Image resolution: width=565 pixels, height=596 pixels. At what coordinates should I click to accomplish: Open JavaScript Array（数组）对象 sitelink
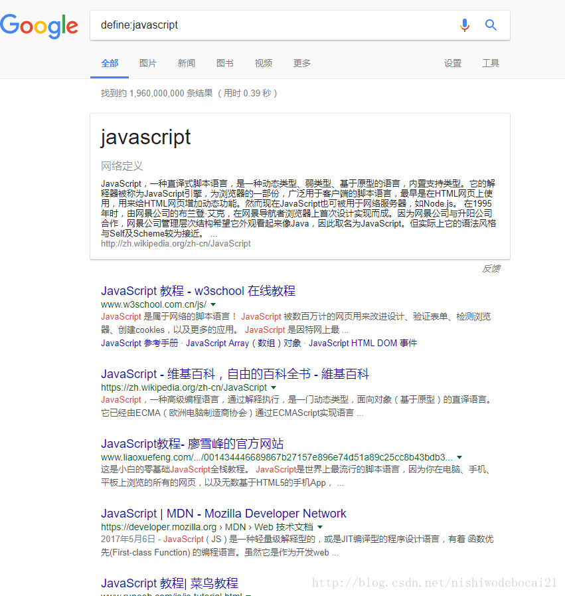(244, 344)
